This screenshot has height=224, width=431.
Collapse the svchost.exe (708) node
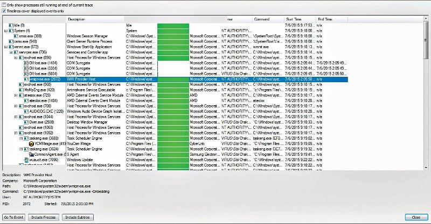(16, 106)
